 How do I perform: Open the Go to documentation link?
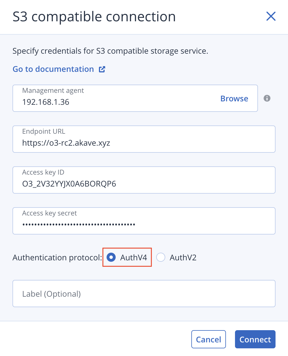pyautogui.click(x=53, y=69)
